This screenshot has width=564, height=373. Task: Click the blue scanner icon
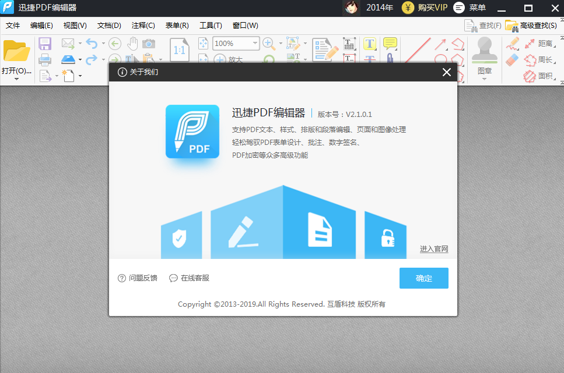68,59
